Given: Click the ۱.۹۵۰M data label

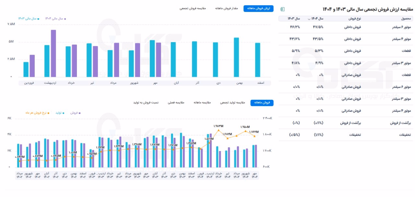Looking at the screenshot, I should (x=245, y=127).
